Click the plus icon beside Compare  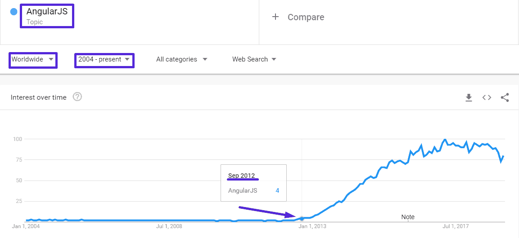click(275, 17)
